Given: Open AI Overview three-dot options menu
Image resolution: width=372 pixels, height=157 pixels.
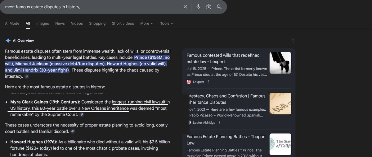Looking at the screenshot, I should [x=293, y=41].
